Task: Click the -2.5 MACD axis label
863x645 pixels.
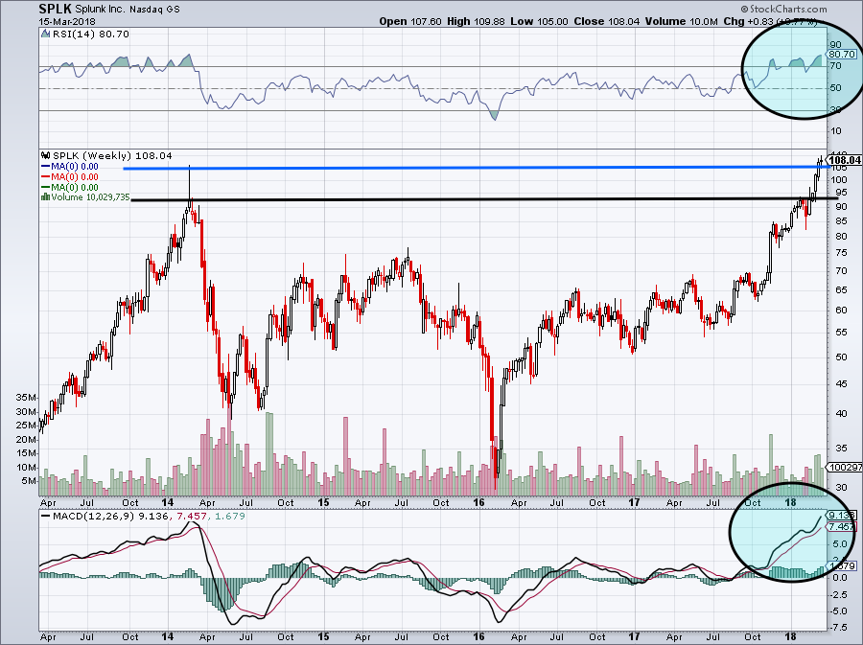Action: [839, 595]
